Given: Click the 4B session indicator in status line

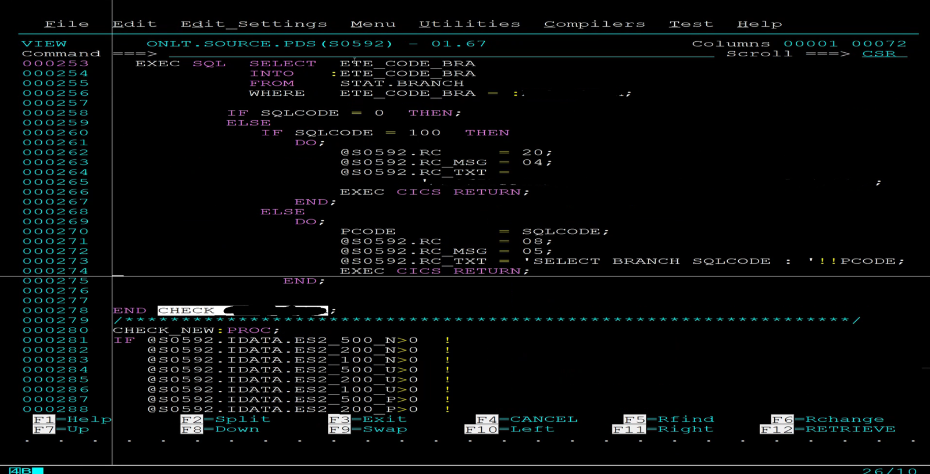Looking at the screenshot, I should pyautogui.click(x=26, y=470).
